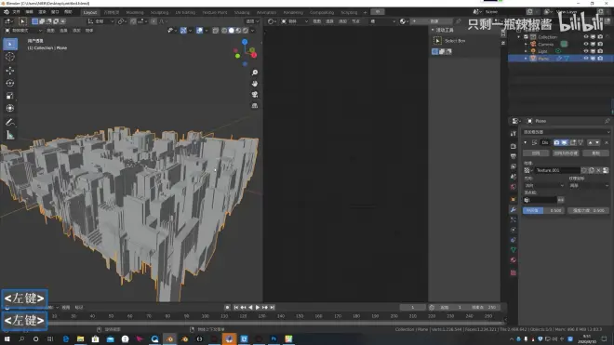The width and height of the screenshot is (614, 345).
Task: Open the Material properties tab
Action: click(514, 260)
